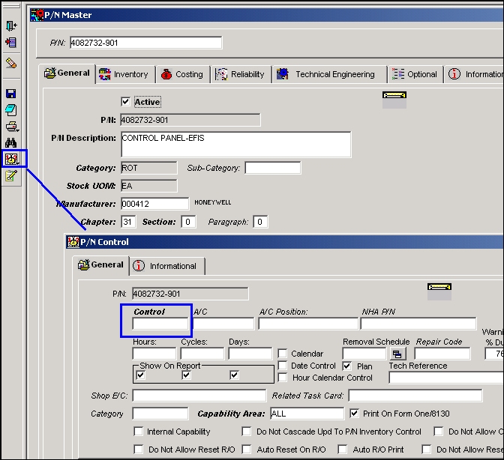Enable Auto Reset On R/O
The image size is (504, 460).
pyautogui.click(x=247, y=449)
